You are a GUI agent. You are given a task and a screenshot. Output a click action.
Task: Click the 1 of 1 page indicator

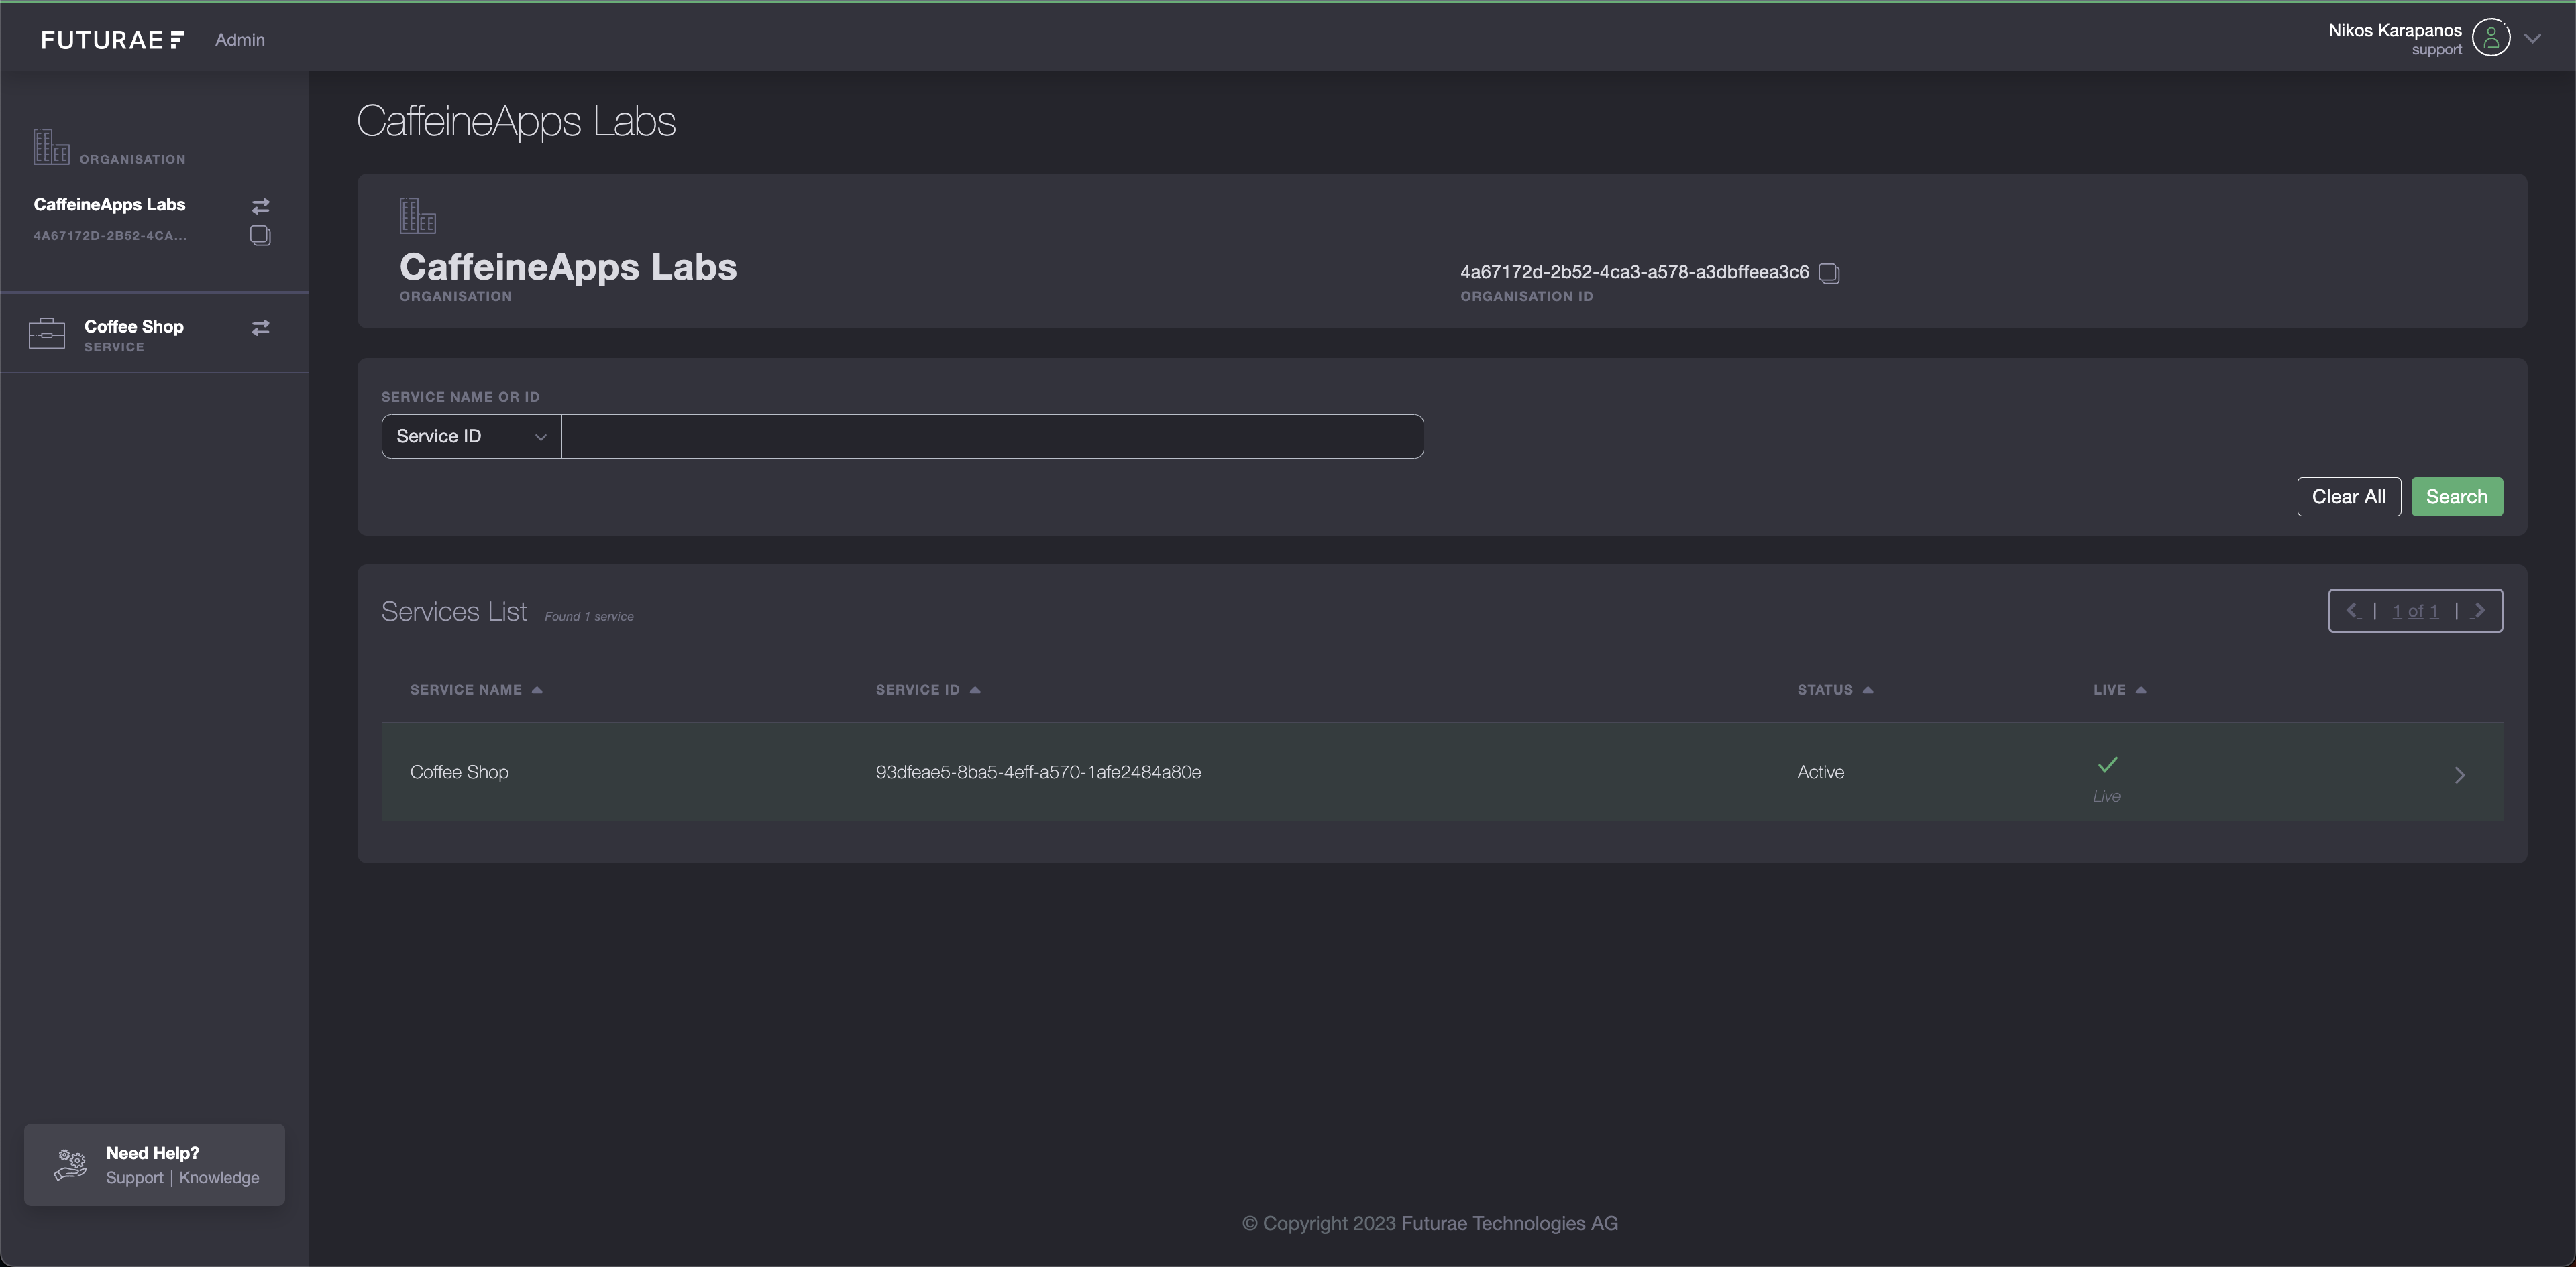(x=2415, y=611)
